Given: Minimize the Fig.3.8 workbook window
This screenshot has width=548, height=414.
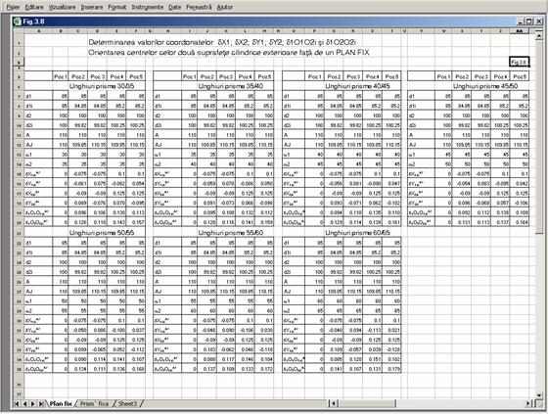Looking at the screenshot, I should (x=520, y=22).
